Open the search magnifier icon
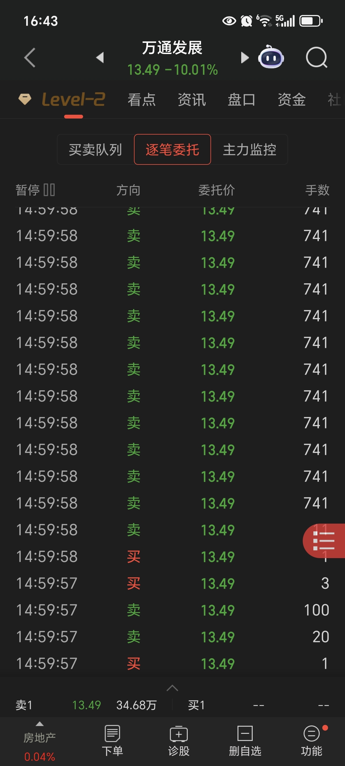 (317, 58)
